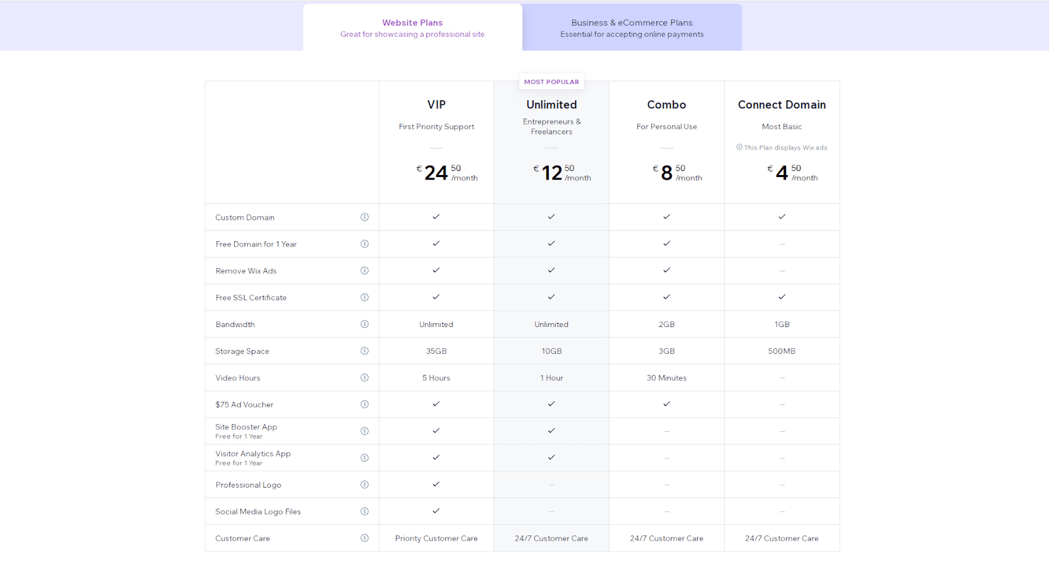1049x565 pixels.
Task: Click 'Priority Customer Care' cell
Action: [437, 539]
